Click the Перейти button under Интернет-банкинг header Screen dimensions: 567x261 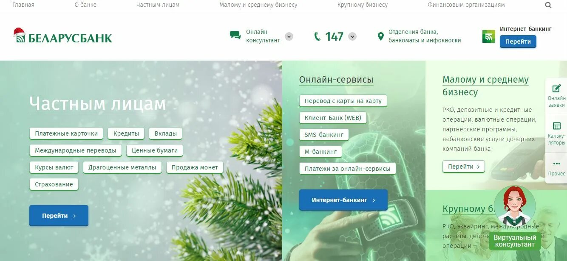pos(518,42)
